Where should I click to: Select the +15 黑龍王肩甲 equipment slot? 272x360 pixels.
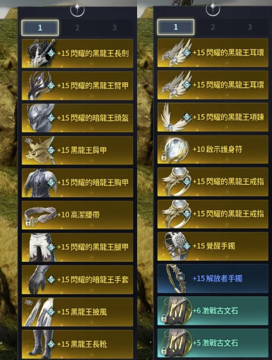point(77,150)
